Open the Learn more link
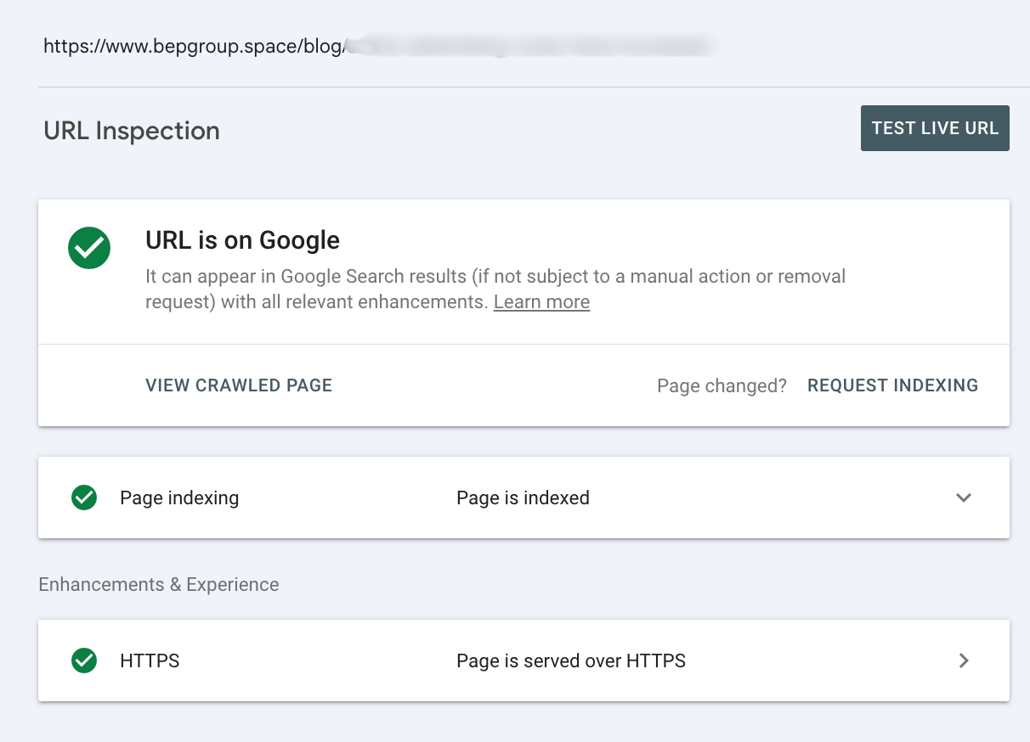This screenshot has width=1030, height=742. coord(541,301)
